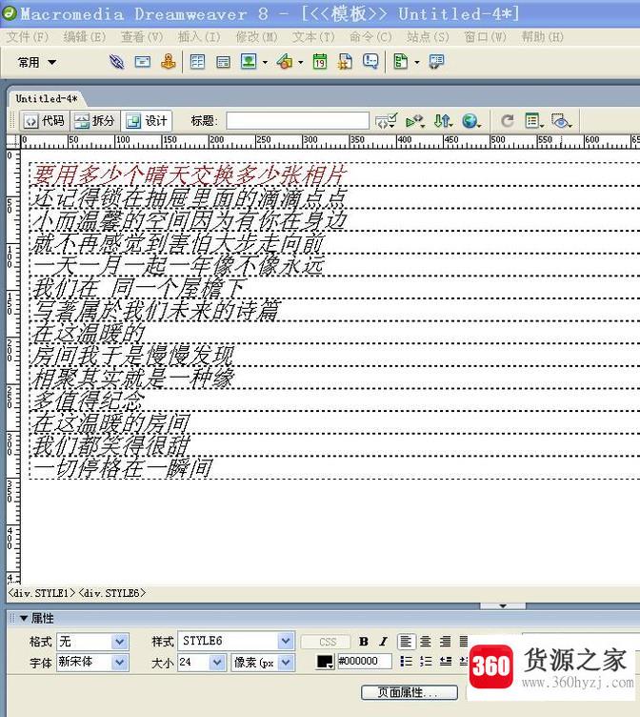Image resolution: width=640 pixels, height=717 pixels.
Task: Align text center
Action: tap(426, 642)
